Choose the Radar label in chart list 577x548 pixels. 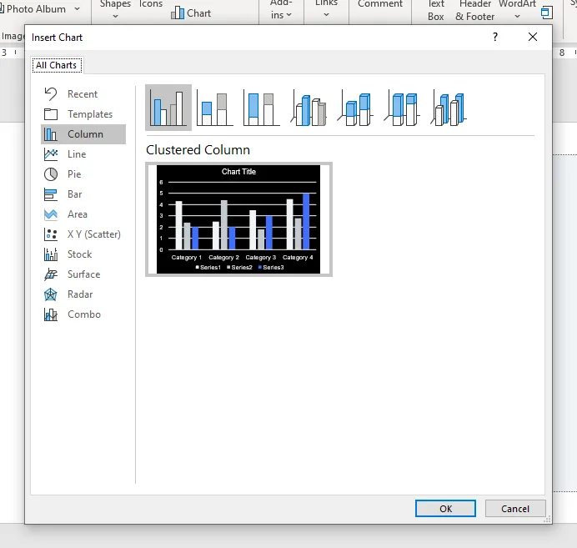(x=80, y=294)
